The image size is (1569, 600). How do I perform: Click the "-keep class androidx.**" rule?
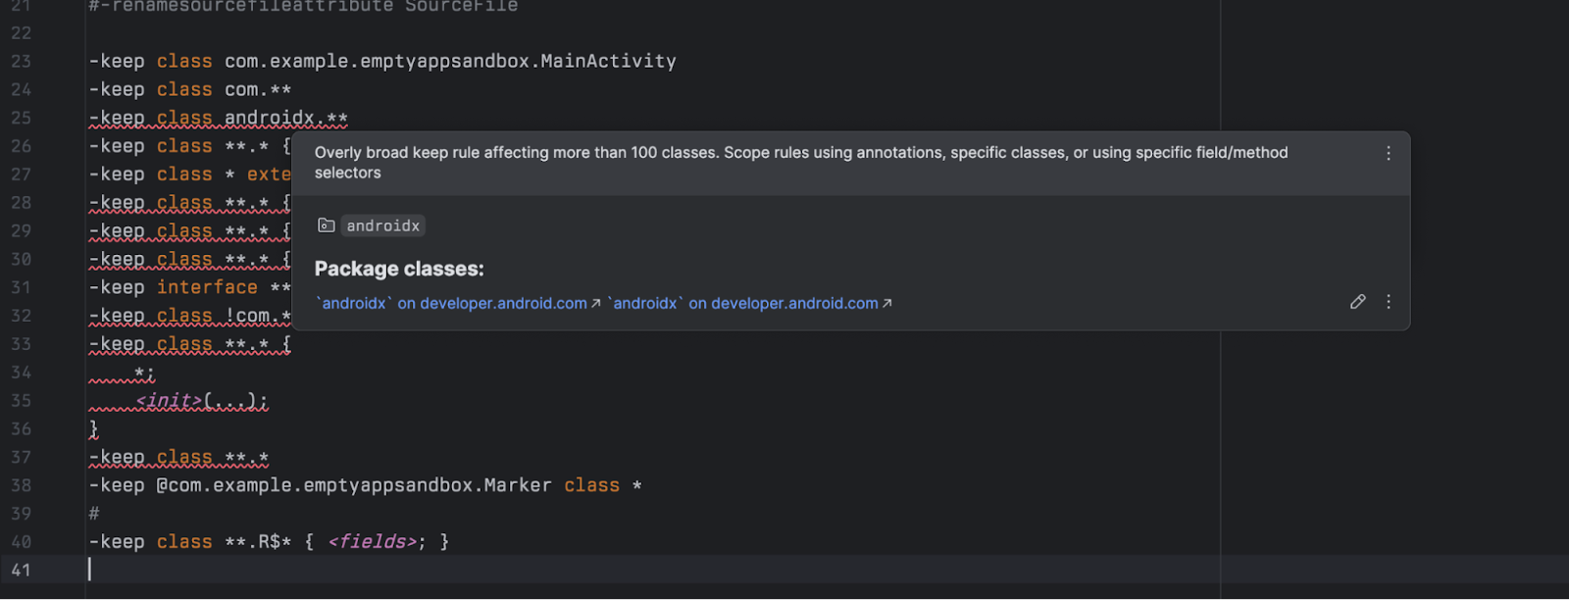[x=218, y=118]
